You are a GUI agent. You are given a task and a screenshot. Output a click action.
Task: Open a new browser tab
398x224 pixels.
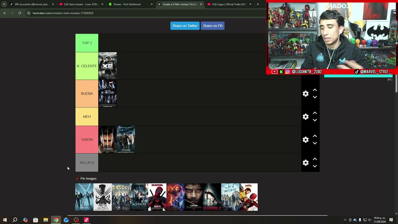(258, 4)
